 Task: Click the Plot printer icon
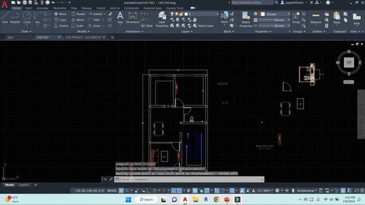click(x=47, y=2)
